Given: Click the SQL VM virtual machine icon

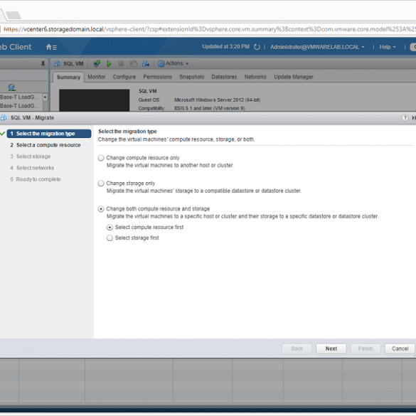Looking at the screenshot, I should point(57,64).
